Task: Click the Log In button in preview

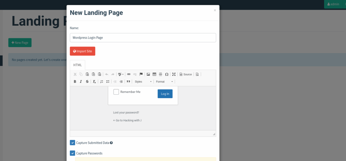Action: pos(165,94)
